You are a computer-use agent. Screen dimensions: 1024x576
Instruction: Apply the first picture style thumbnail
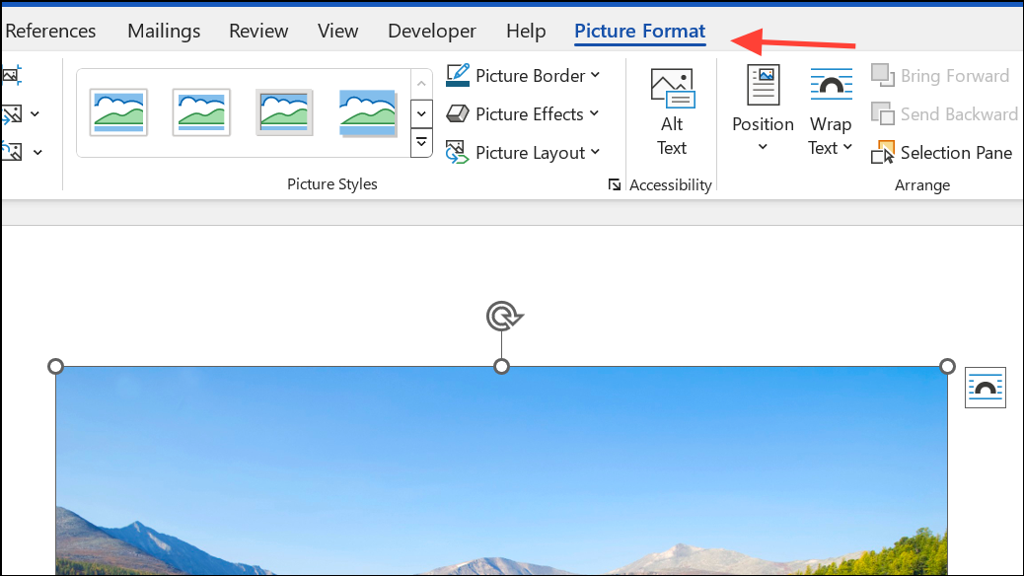[x=118, y=112]
